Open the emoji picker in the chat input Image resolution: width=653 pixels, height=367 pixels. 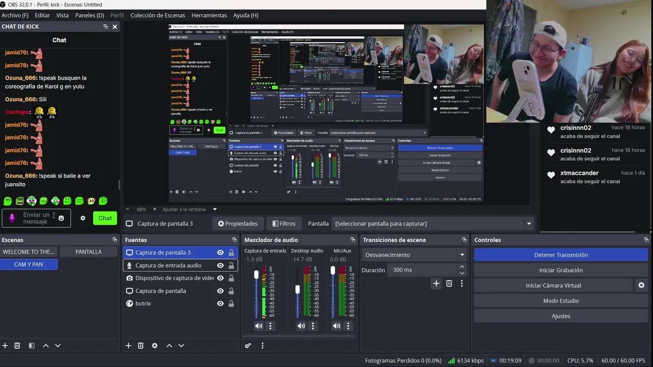pos(61,218)
